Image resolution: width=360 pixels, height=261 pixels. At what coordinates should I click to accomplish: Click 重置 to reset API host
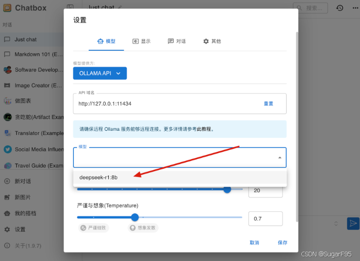(268, 104)
